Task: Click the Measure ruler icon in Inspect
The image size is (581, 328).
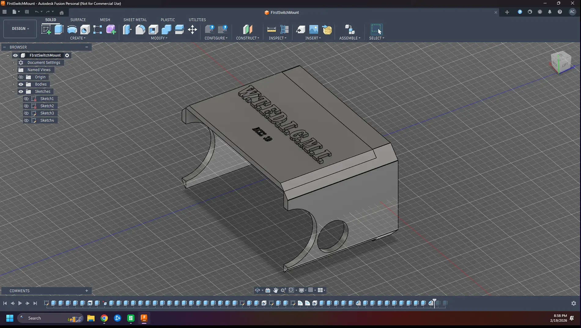Action: (271, 30)
